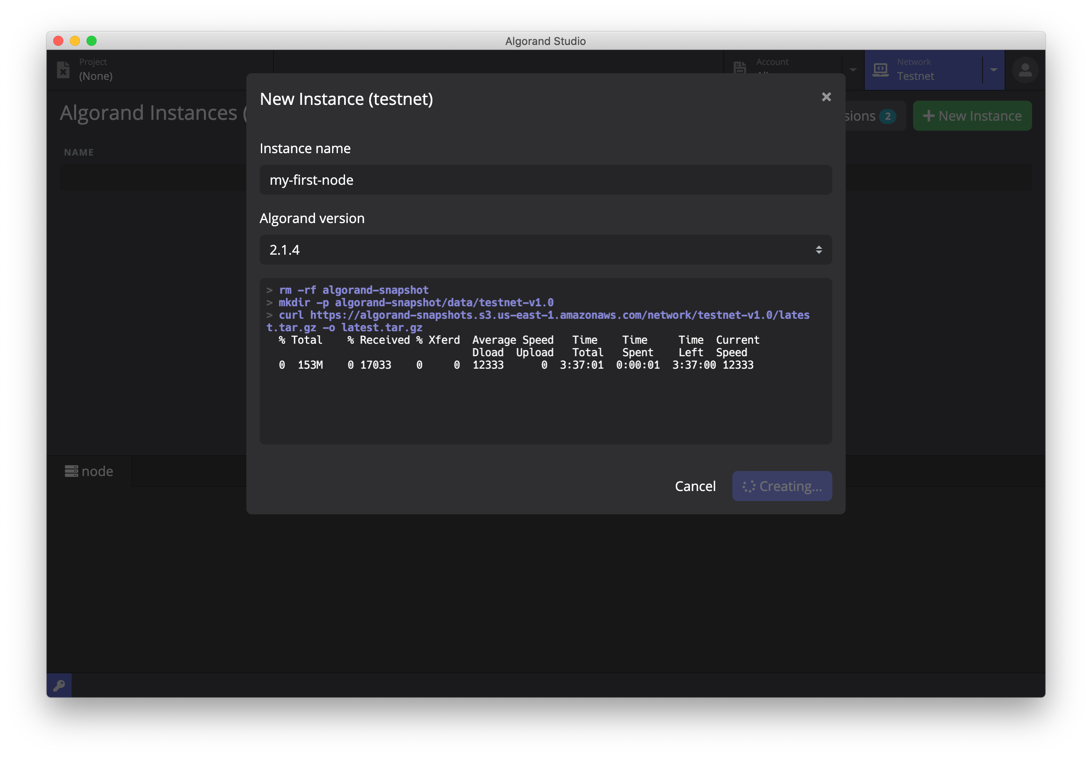Click the server stack icon on the node tab
This screenshot has height=759, width=1092.
pyautogui.click(x=71, y=471)
